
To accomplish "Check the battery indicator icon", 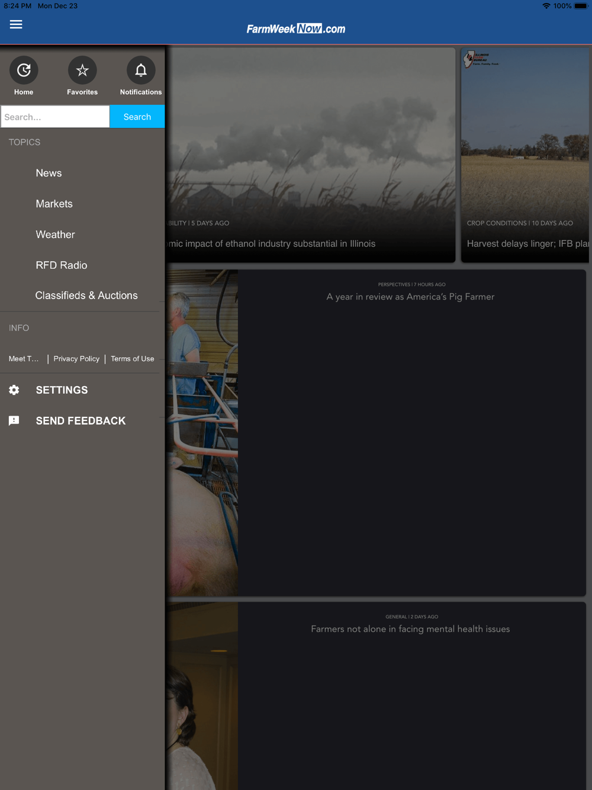I will [x=581, y=6].
